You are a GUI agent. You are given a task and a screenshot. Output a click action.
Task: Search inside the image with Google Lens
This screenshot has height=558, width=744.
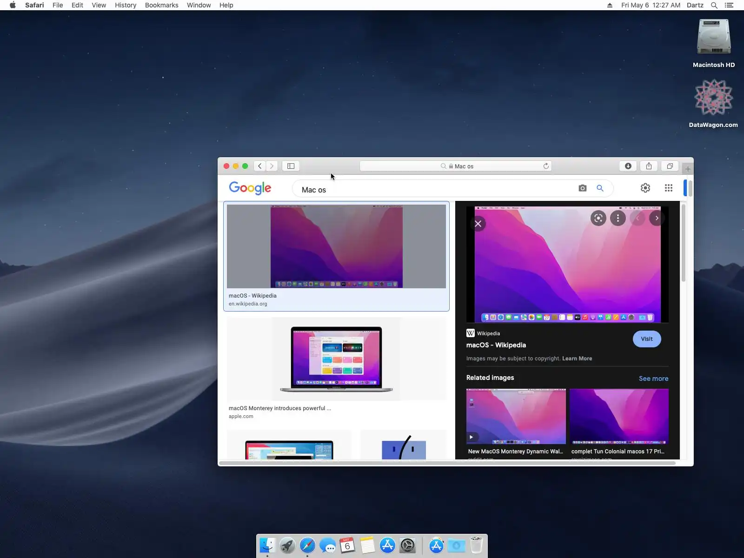(x=598, y=218)
